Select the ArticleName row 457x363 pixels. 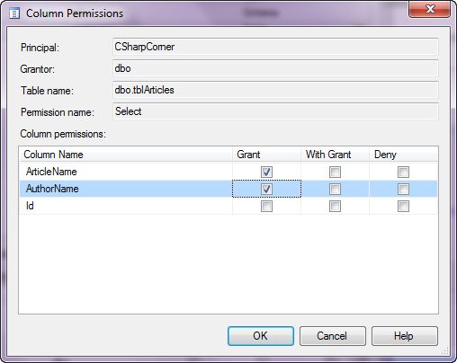click(228, 172)
